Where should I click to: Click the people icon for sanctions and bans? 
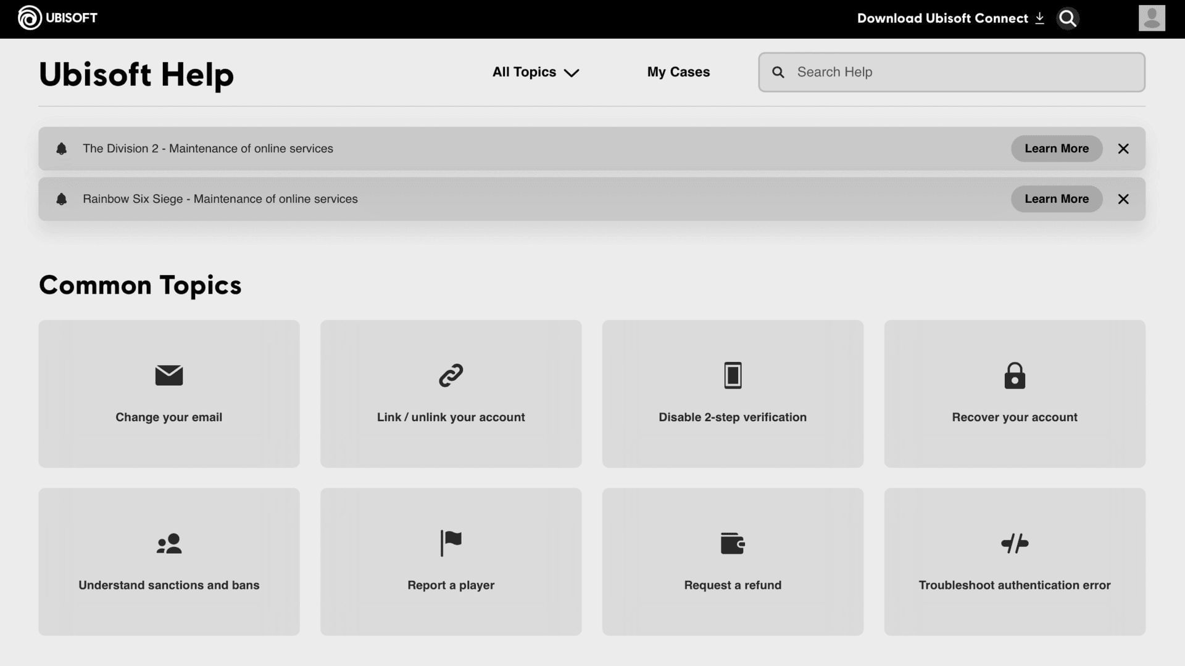click(x=168, y=543)
